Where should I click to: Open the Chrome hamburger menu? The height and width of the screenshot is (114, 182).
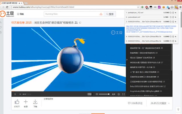(x=181, y=7)
